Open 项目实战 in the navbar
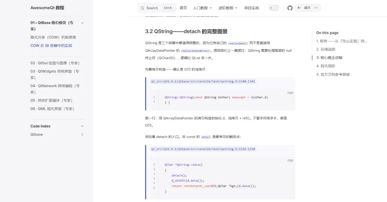Screen dimensions: 387x202 [x=252, y=8]
